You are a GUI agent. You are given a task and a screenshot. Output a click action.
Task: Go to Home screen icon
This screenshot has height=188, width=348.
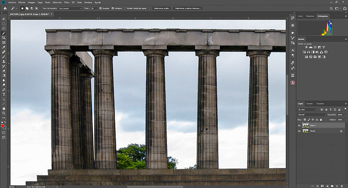click(5, 9)
